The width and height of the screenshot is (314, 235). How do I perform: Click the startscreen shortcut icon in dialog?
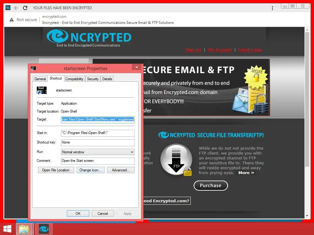click(x=42, y=90)
